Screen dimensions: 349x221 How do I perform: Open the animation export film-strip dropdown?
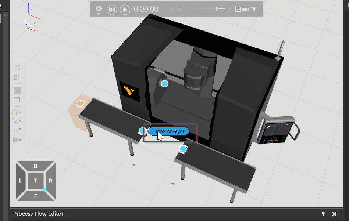point(254,9)
